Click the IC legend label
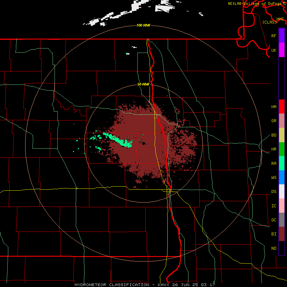Viewport: 287px width, 287px height. pyautogui.click(x=274, y=206)
